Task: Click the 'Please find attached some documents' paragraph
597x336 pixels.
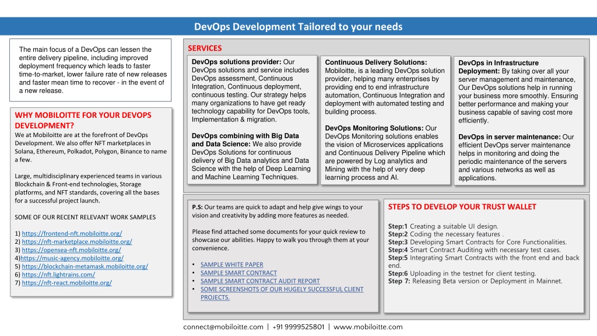Action: pos(280,240)
